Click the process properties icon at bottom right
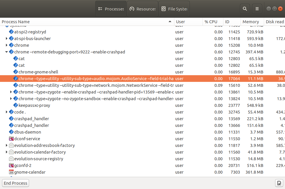 coord(279,183)
